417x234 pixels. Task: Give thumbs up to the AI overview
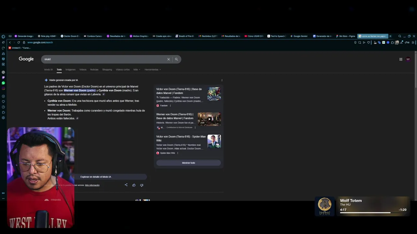[134, 185]
